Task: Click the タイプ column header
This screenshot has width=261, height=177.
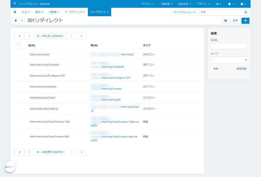Action: pyautogui.click(x=147, y=45)
